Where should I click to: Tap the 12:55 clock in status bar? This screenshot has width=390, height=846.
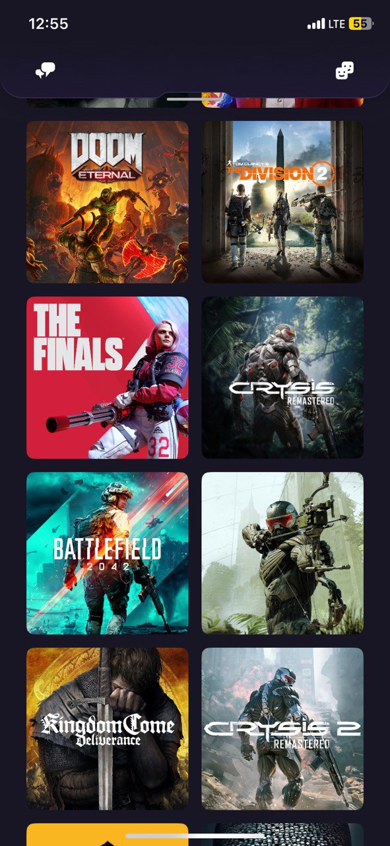48,24
